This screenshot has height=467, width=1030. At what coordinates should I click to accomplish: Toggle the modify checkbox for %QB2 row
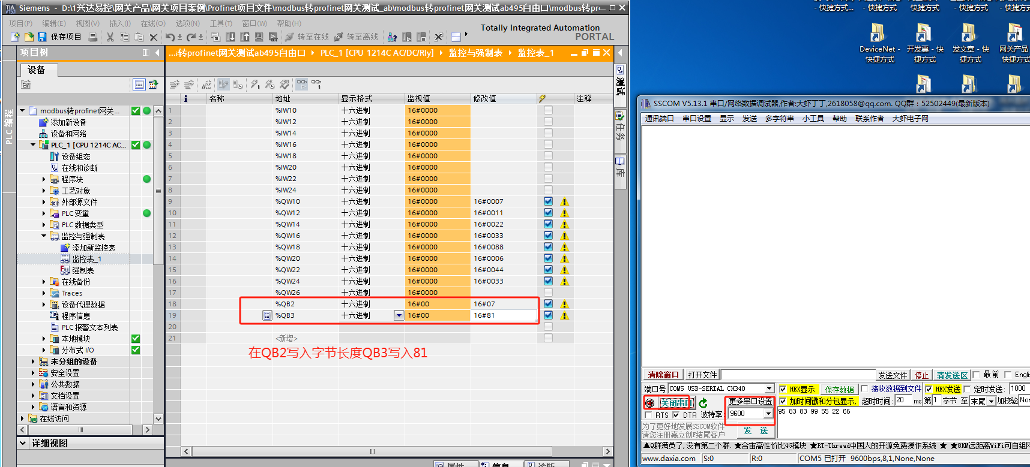548,304
